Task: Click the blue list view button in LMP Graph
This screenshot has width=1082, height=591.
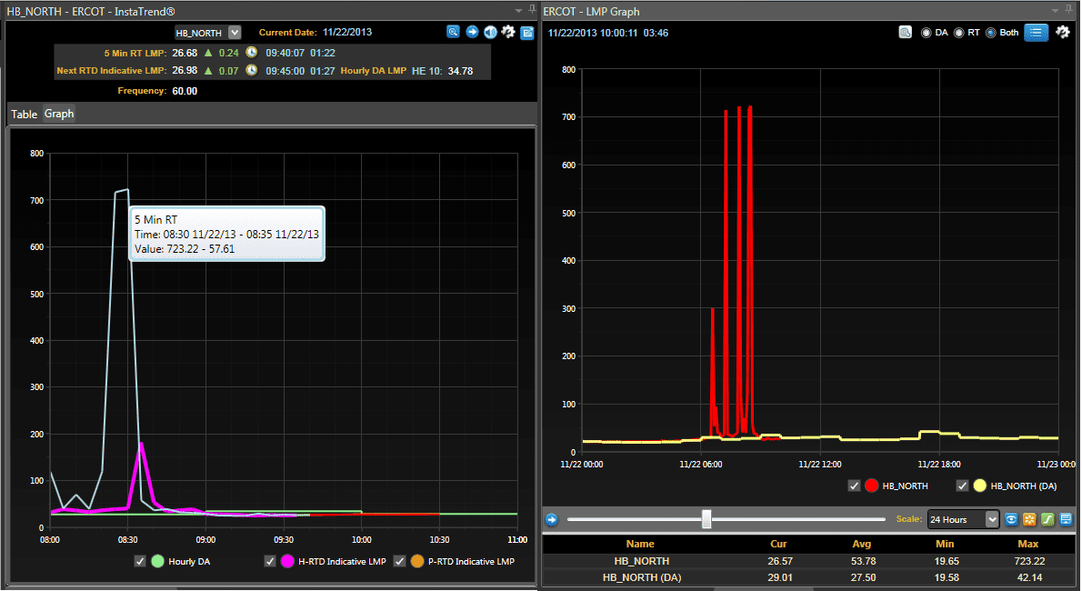Action: tap(1036, 33)
